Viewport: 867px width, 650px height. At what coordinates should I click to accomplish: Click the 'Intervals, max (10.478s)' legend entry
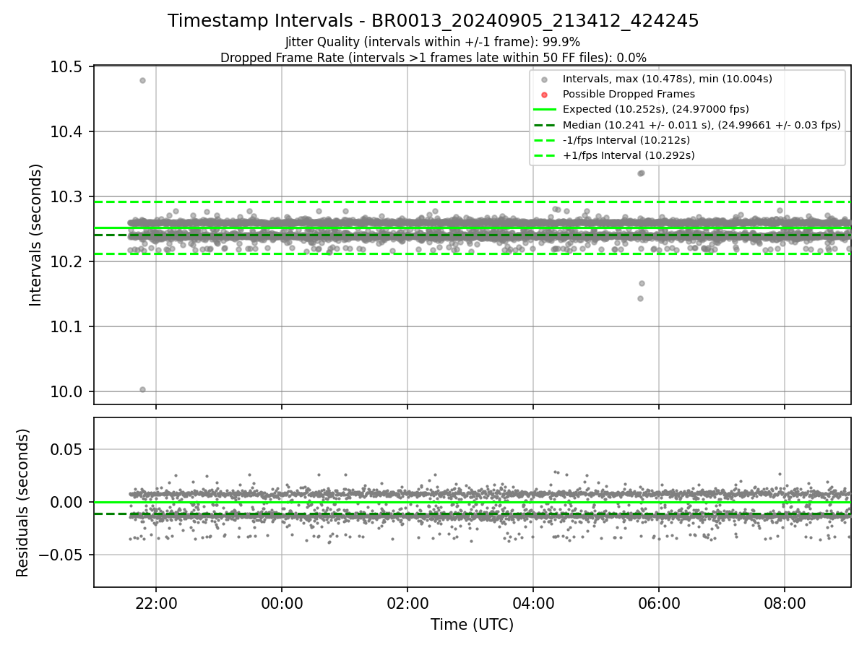(x=668, y=79)
